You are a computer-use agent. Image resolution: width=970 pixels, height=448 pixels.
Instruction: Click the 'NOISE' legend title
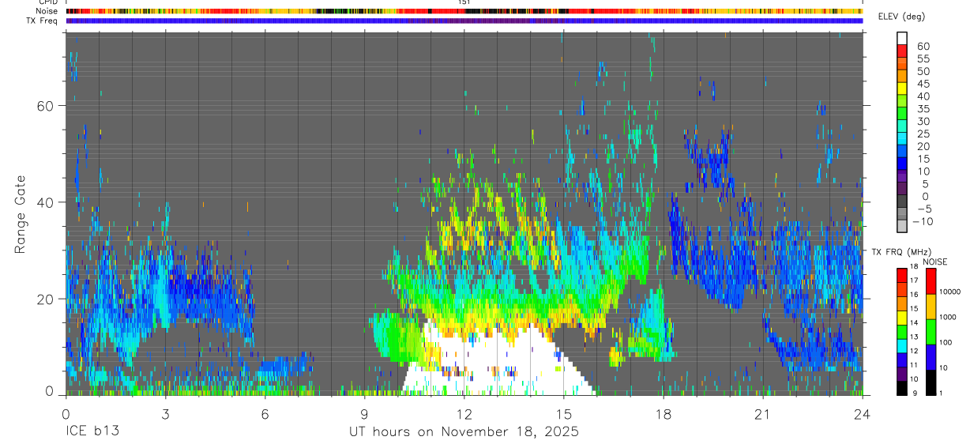935,262
